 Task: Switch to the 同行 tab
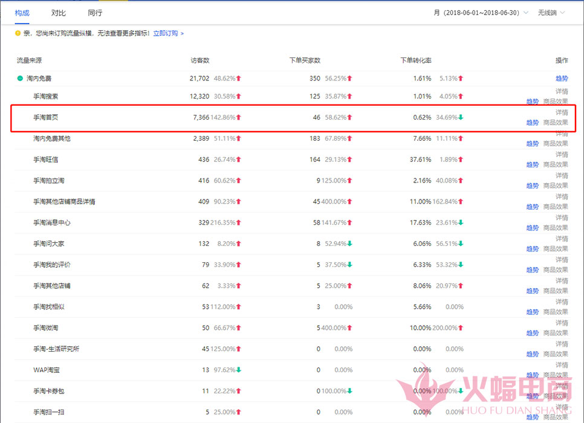tap(94, 12)
